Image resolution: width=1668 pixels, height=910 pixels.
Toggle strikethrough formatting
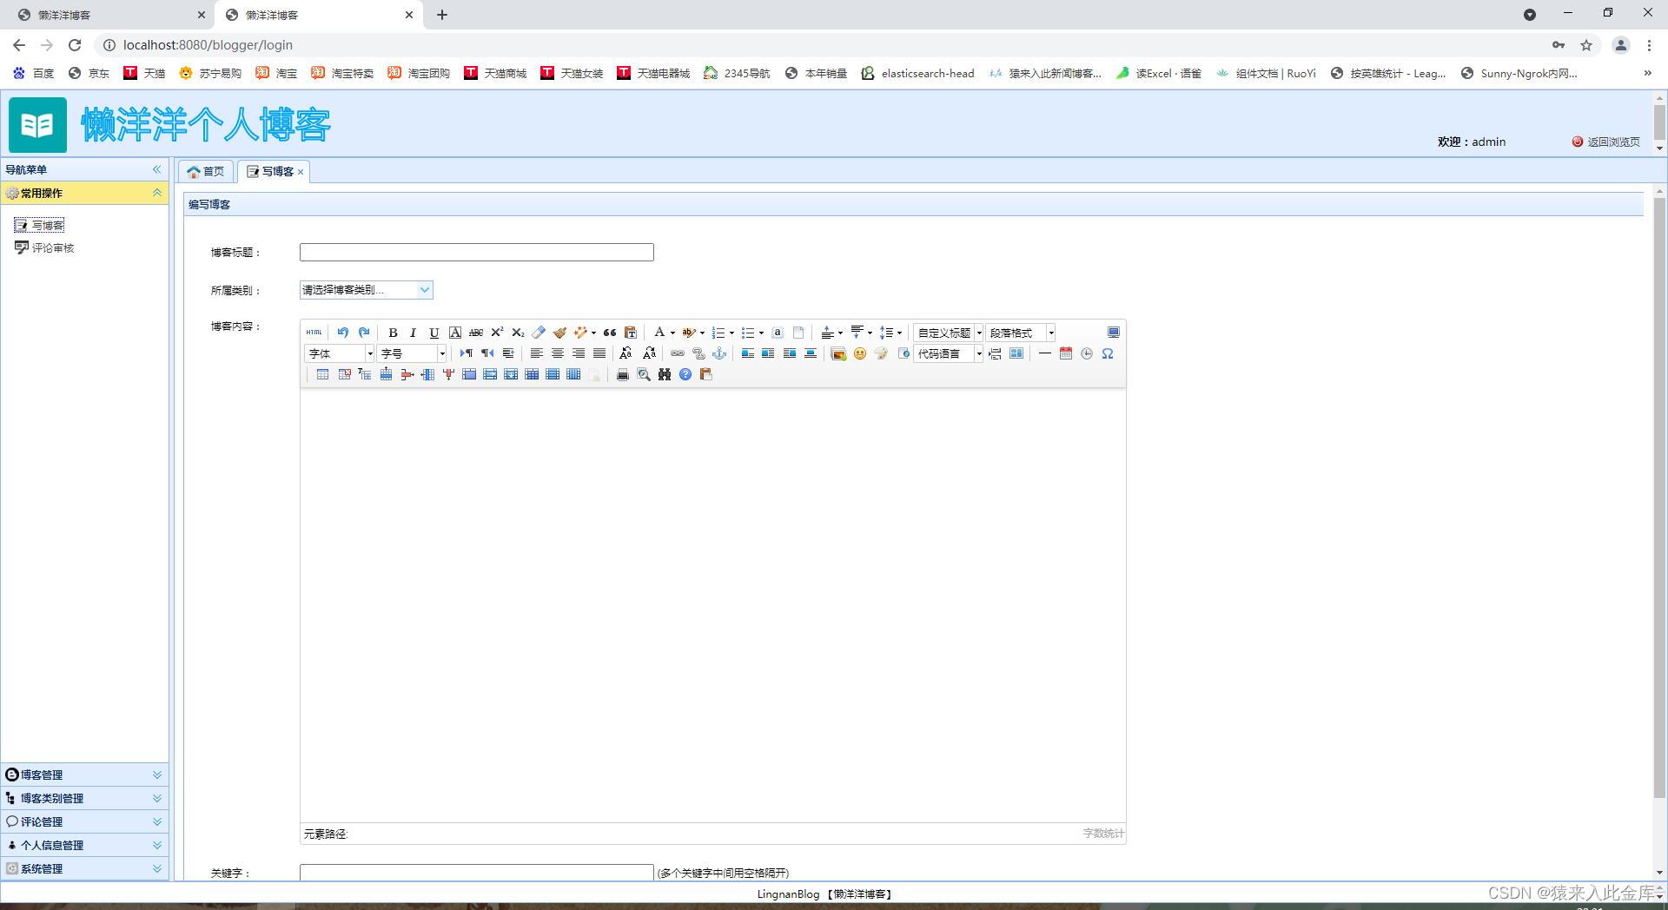click(476, 333)
